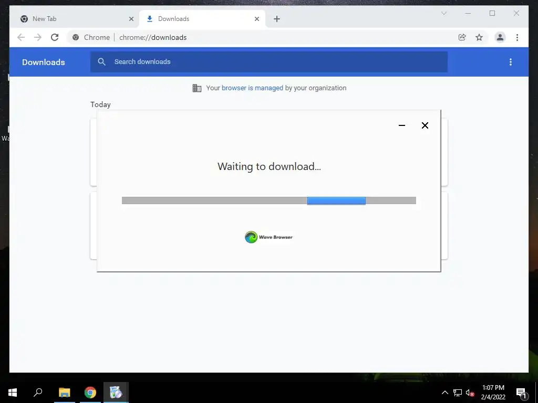Click the search magnifier icon in Downloads
Image resolution: width=538 pixels, height=403 pixels.
(x=101, y=62)
